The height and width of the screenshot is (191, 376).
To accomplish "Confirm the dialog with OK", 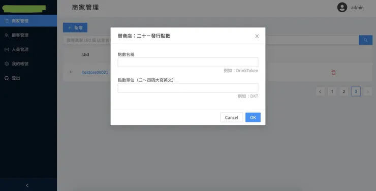I will 253,117.
